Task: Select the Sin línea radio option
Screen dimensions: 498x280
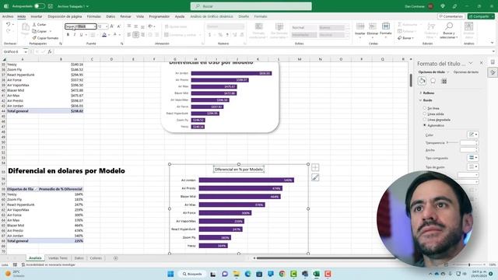Action: [425, 108]
